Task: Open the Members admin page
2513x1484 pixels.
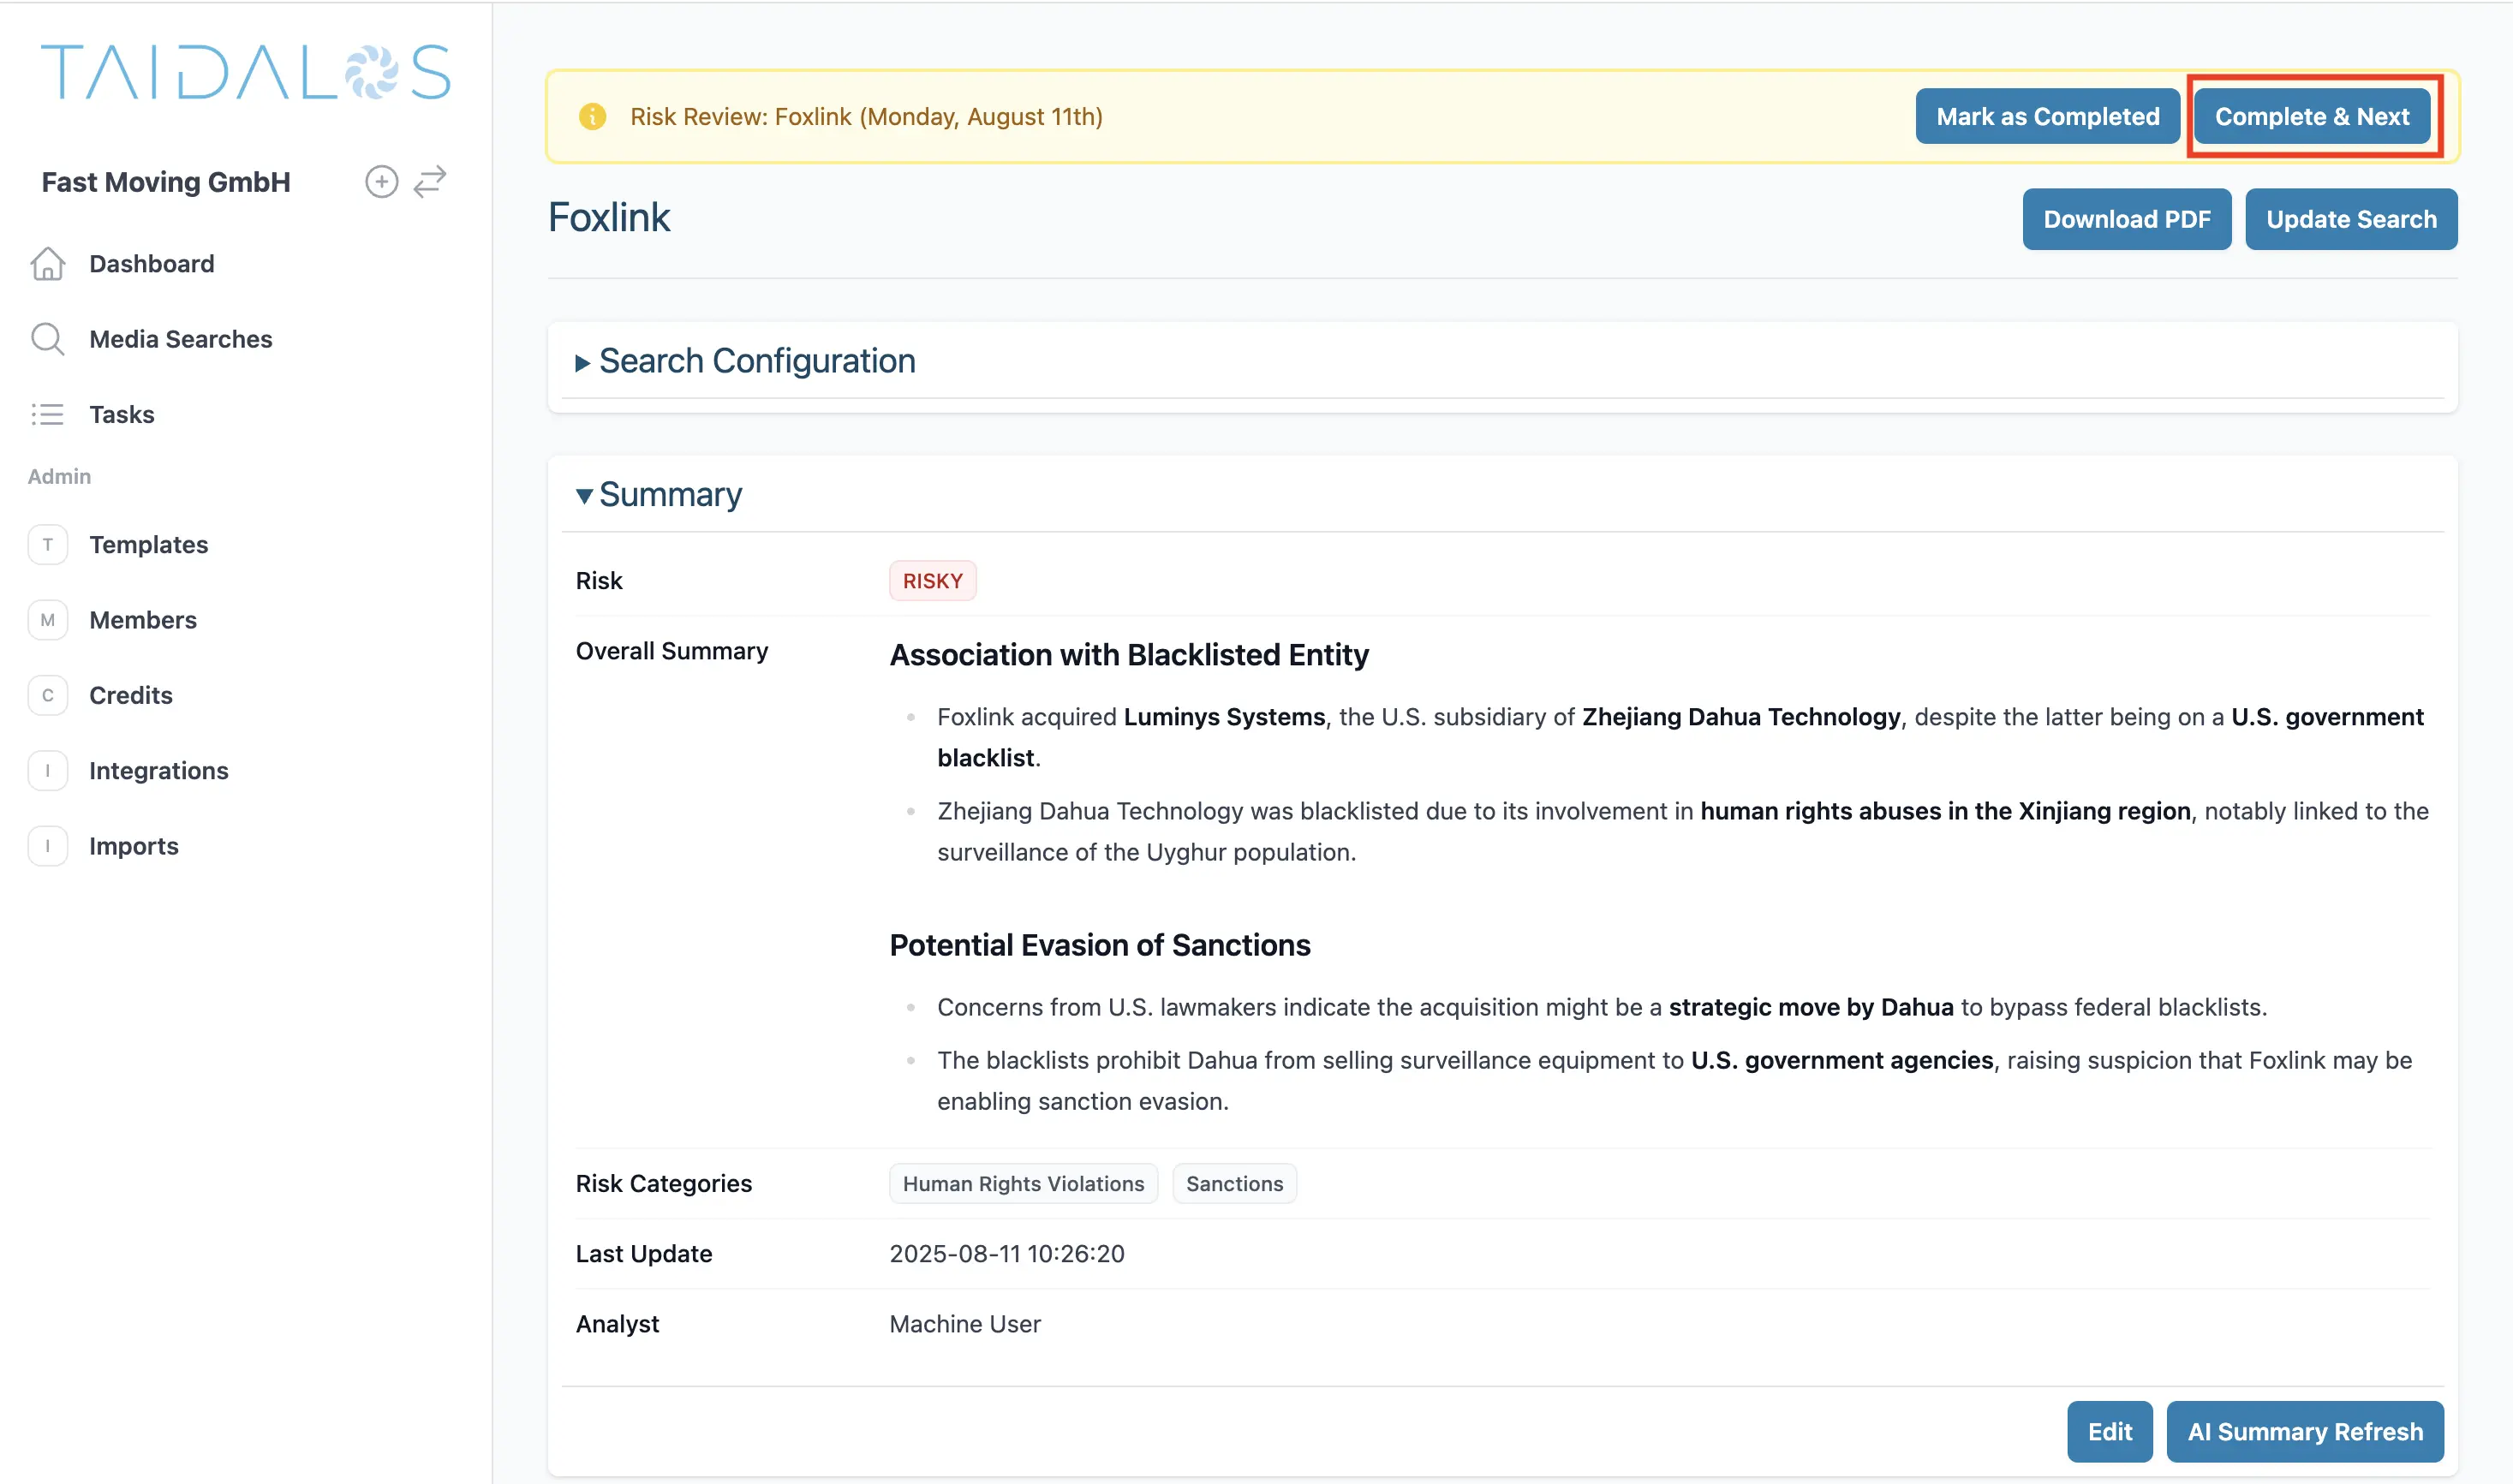Action: pyautogui.click(x=143, y=620)
